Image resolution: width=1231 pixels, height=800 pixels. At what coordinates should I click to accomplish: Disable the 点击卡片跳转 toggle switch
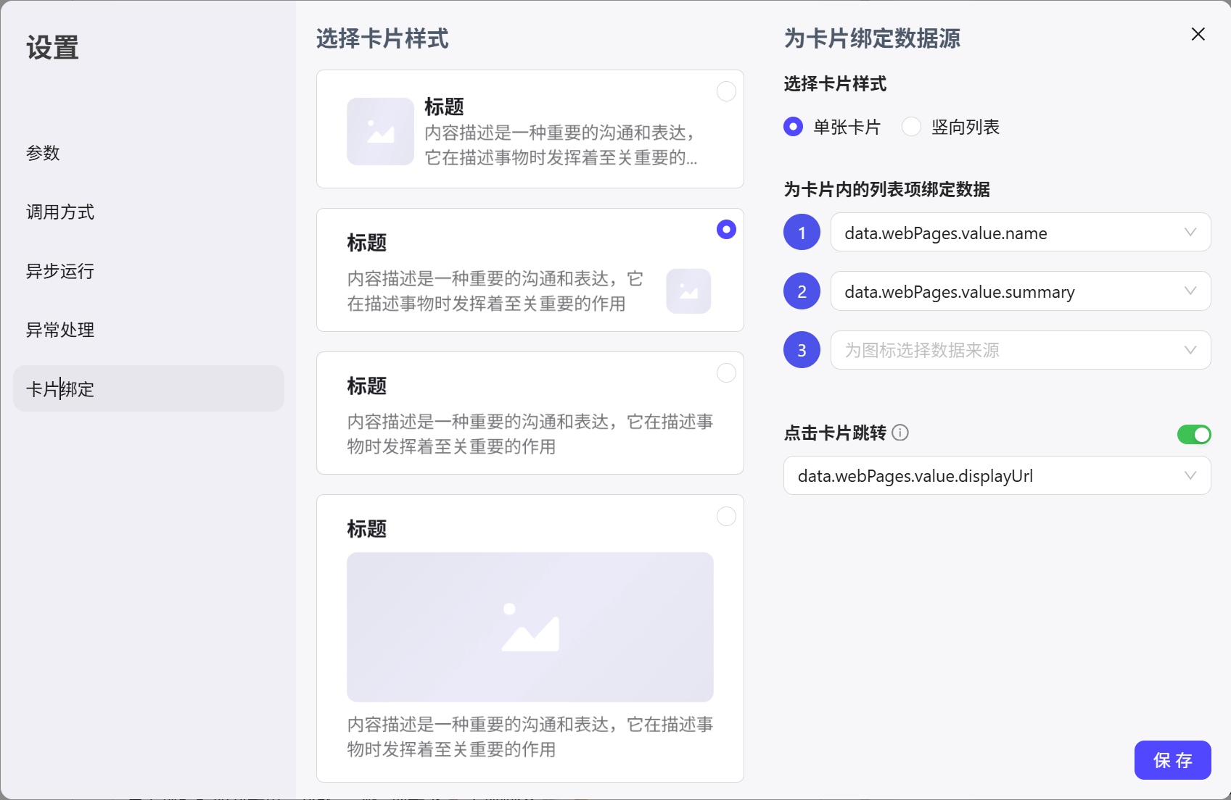tap(1193, 435)
